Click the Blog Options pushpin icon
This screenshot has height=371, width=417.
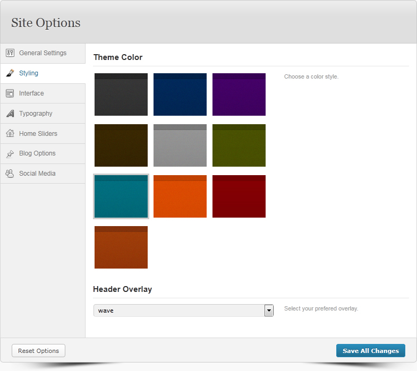pos(10,154)
